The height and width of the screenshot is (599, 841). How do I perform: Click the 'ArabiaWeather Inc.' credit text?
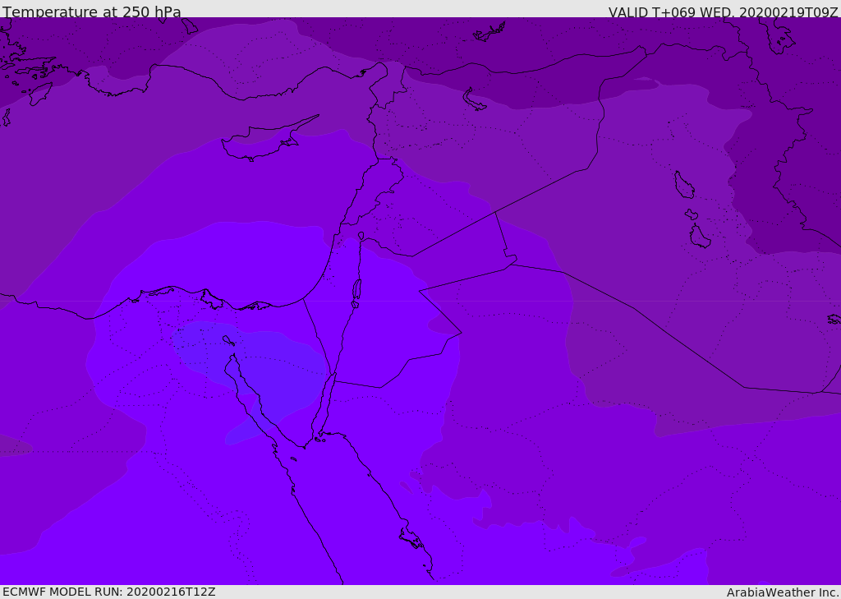click(x=783, y=592)
